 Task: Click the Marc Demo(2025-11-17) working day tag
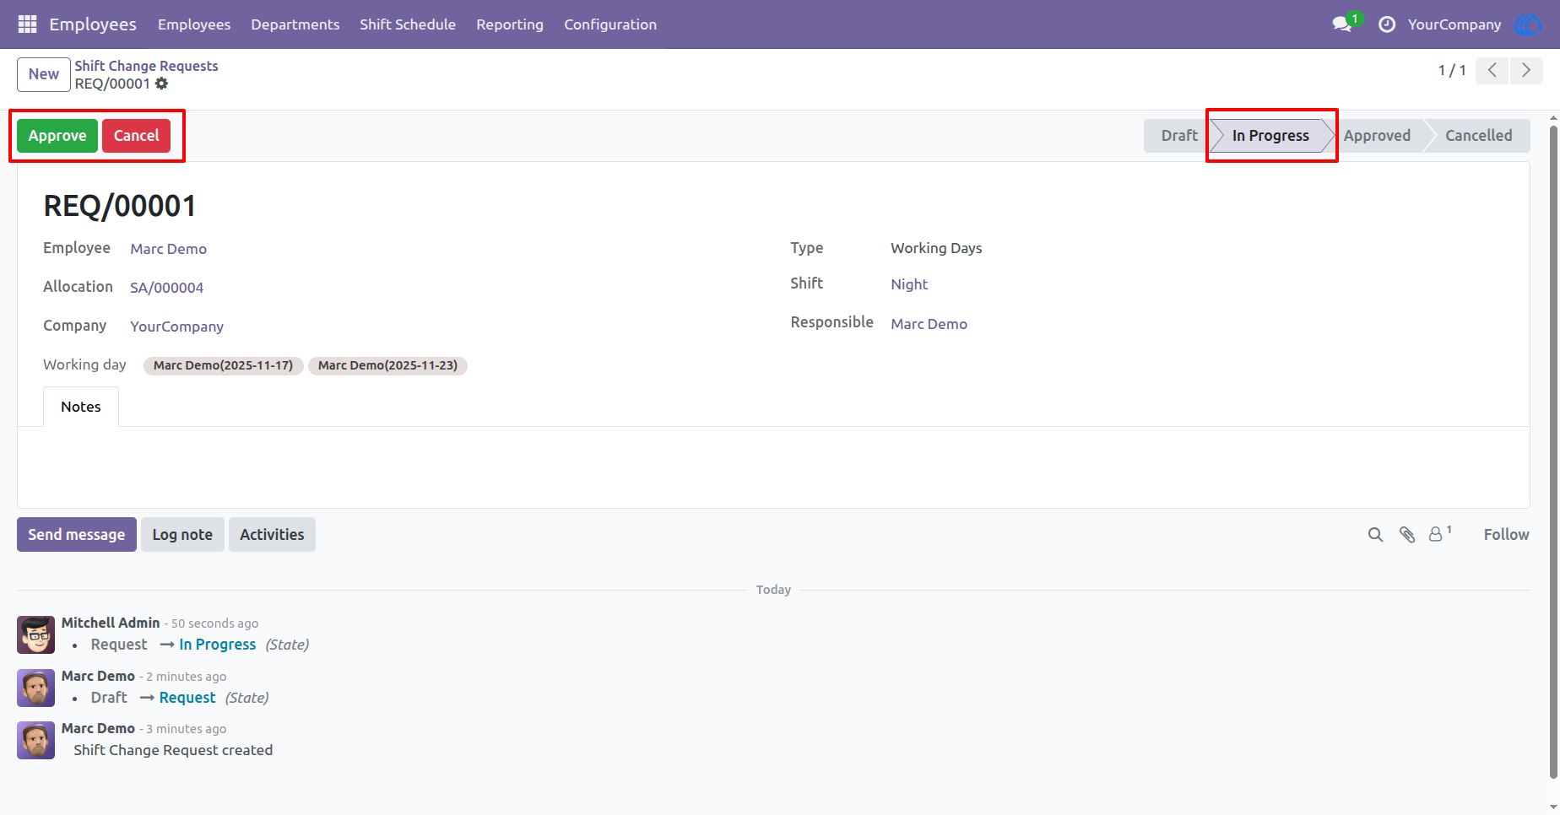[223, 365]
